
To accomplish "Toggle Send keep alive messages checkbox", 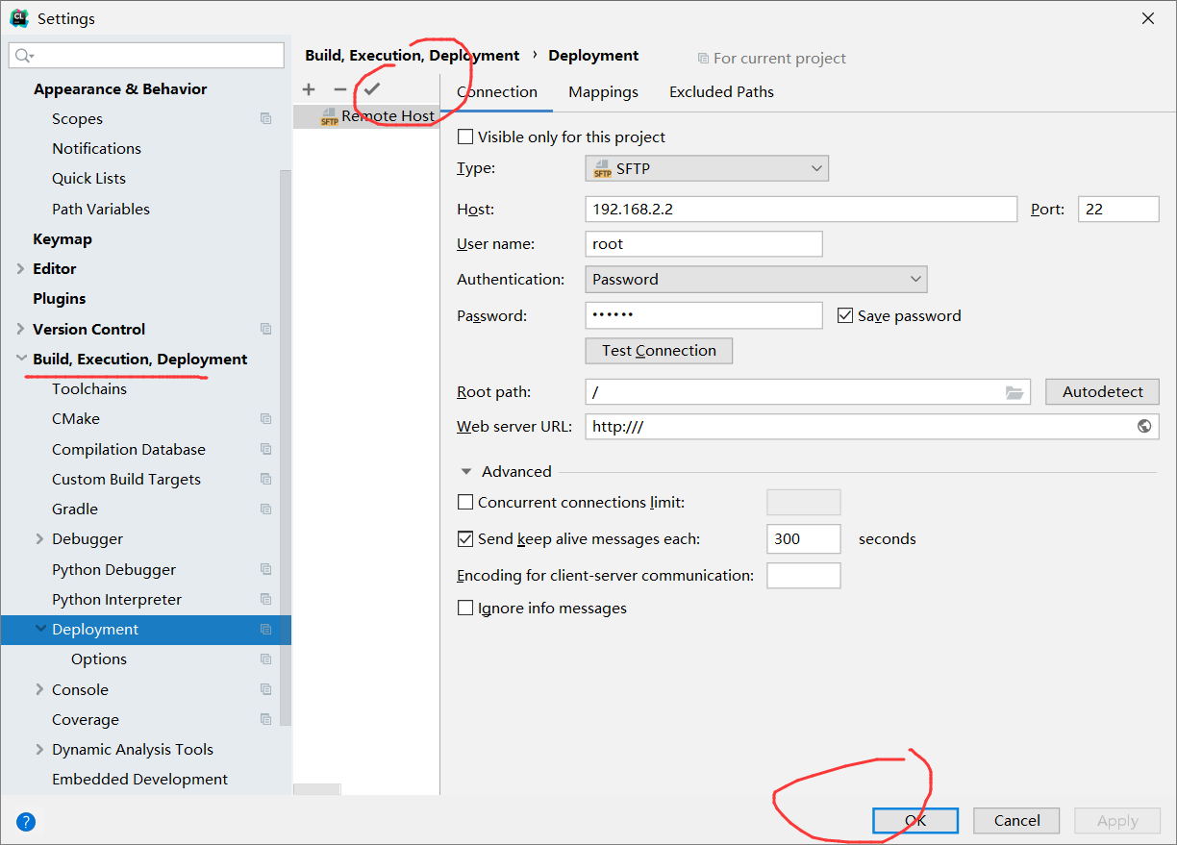I will point(465,539).
